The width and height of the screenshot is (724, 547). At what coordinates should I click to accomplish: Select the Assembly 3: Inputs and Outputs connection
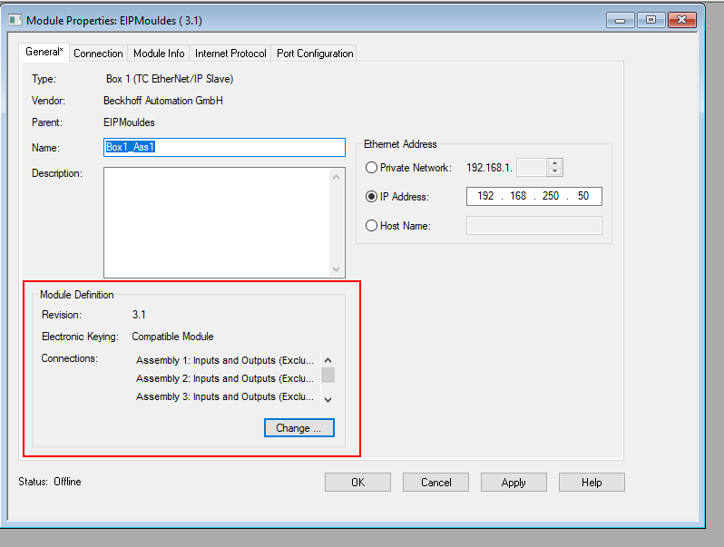click(x=225, y=396)
